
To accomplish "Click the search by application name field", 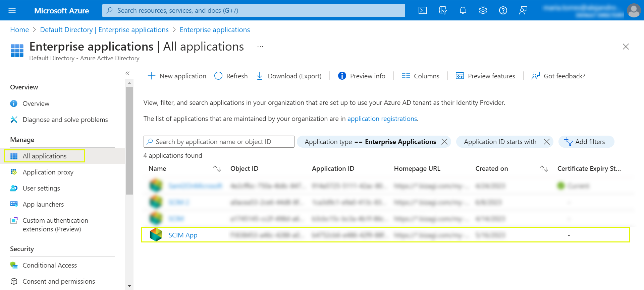I will [x=219, y=142].
